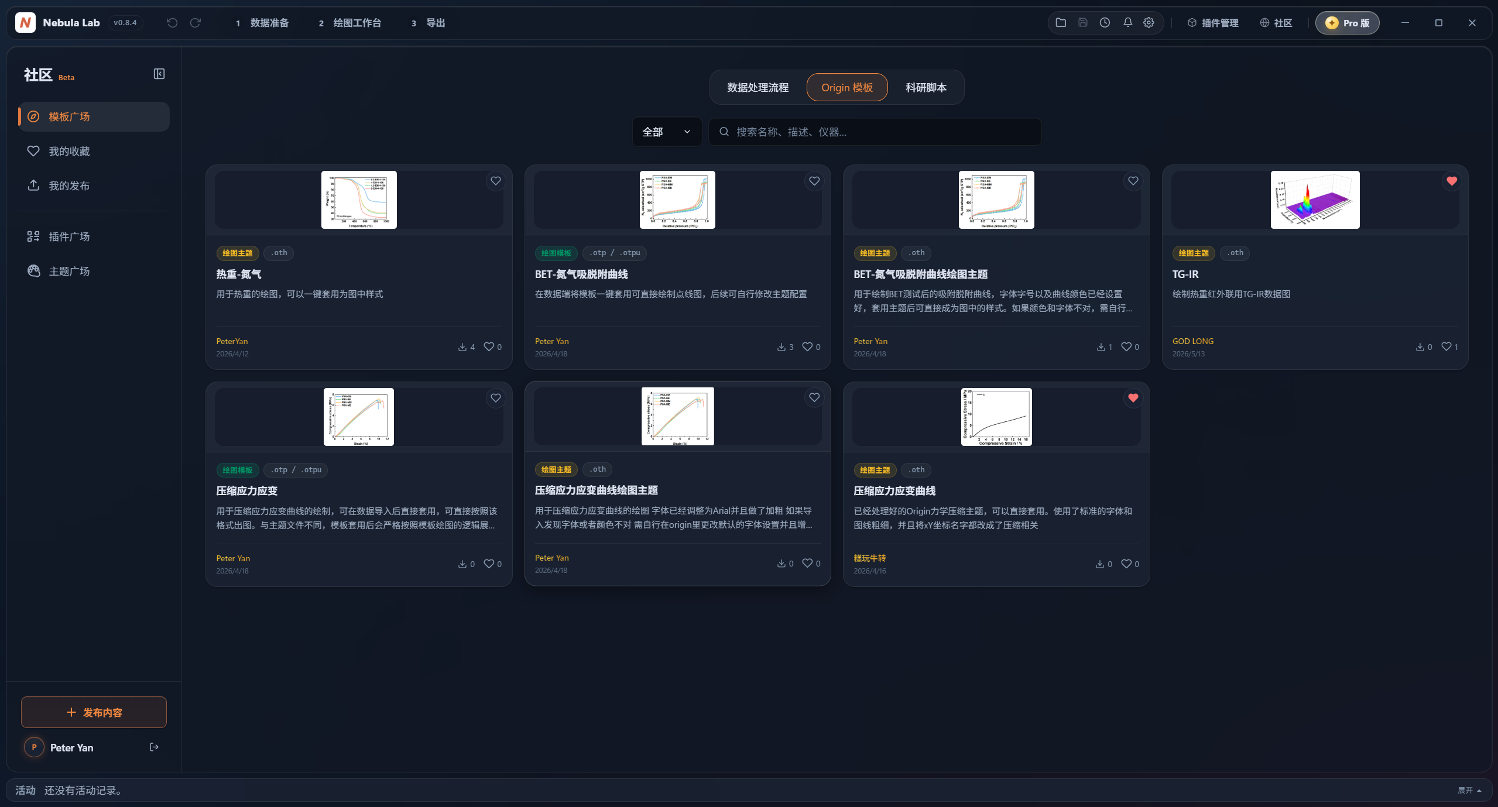Click the template search input field
This screenshot has width=1498, height=807.
click(875, 132)
